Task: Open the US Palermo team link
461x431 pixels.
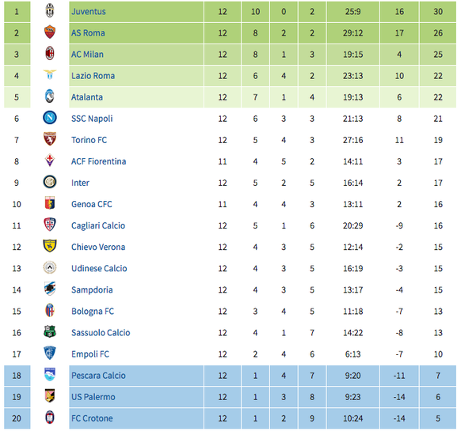Action: 93,397
